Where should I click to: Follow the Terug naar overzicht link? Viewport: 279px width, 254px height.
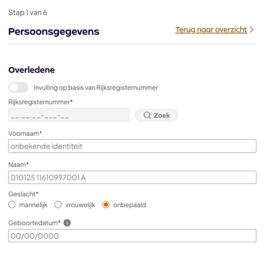click(x=211, y=30)
